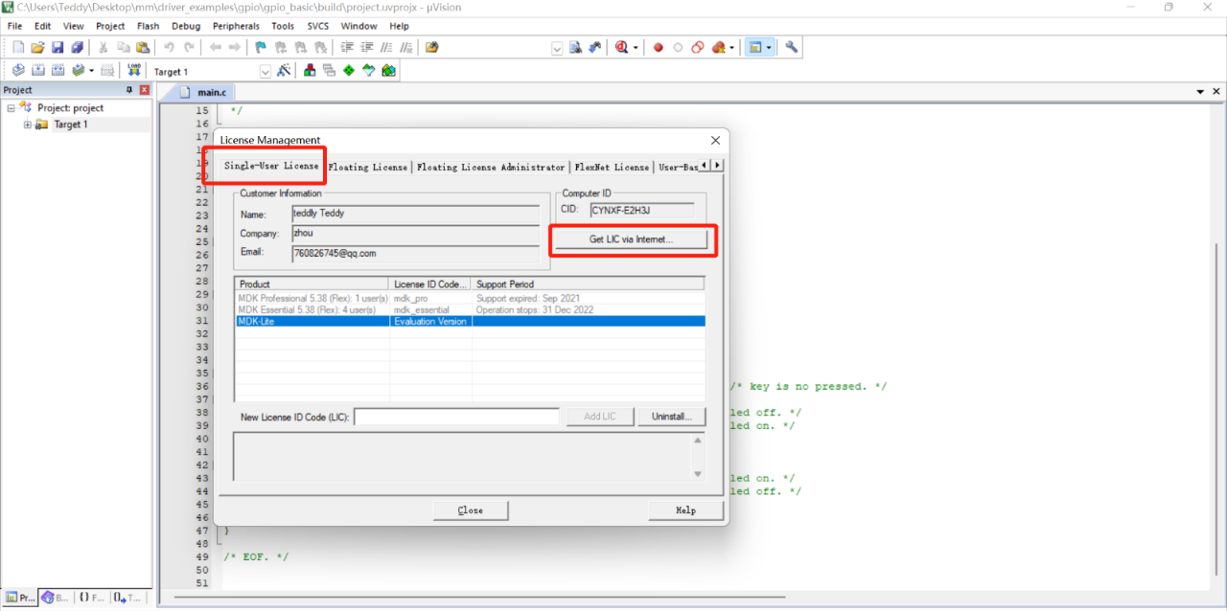
Task: Click the Get LIC via Internet button
Action: pos(631,239)
